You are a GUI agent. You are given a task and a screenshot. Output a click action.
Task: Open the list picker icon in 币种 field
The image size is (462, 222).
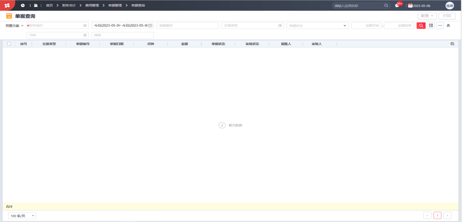coord(85,35)
